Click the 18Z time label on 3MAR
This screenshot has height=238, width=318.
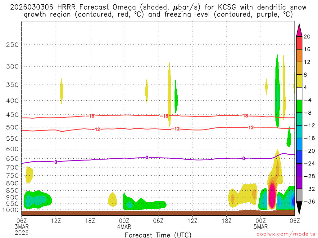click(90, 221)
